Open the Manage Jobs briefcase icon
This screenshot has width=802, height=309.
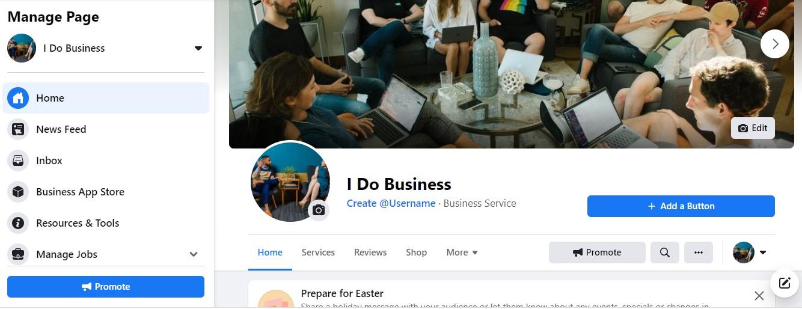coord(18,254)
